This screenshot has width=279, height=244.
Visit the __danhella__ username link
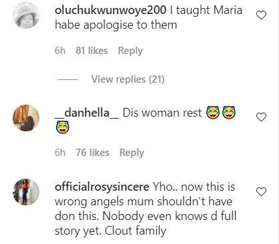pyautogui.click(x=87, y=113)
